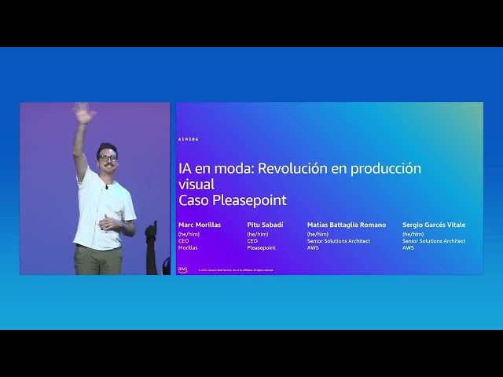
Task: Click the AIM306 session code label
Action: [189, 140]
